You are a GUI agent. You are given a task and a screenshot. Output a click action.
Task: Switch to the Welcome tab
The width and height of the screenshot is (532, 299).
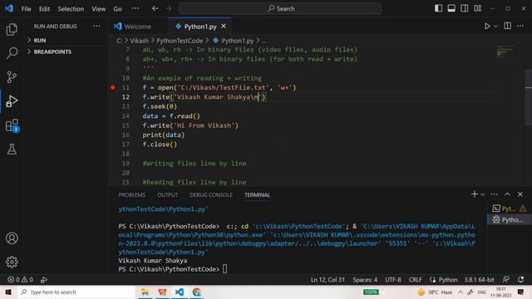coord(137,27)
